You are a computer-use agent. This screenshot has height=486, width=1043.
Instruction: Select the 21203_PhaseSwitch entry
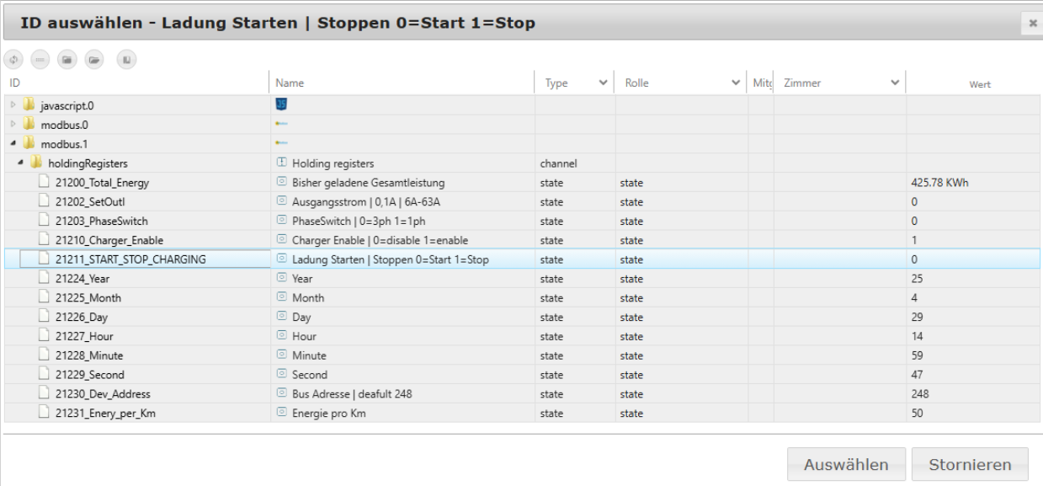[x=101, y=221]
